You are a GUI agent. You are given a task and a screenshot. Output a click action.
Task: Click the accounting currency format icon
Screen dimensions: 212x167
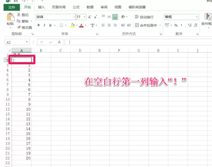coord(167,25)
